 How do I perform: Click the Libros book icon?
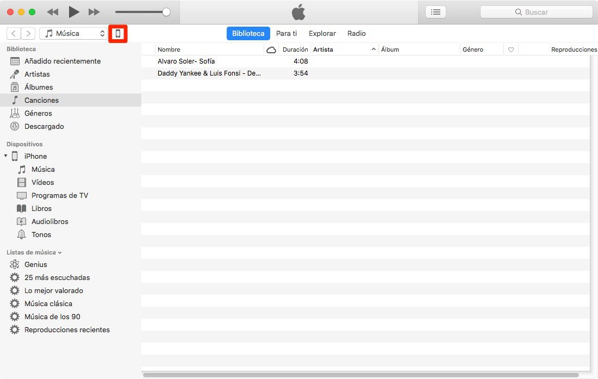point(22,209)
